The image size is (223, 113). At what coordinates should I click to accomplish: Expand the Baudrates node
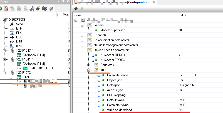pyautogui.click(x=89, y=65)
